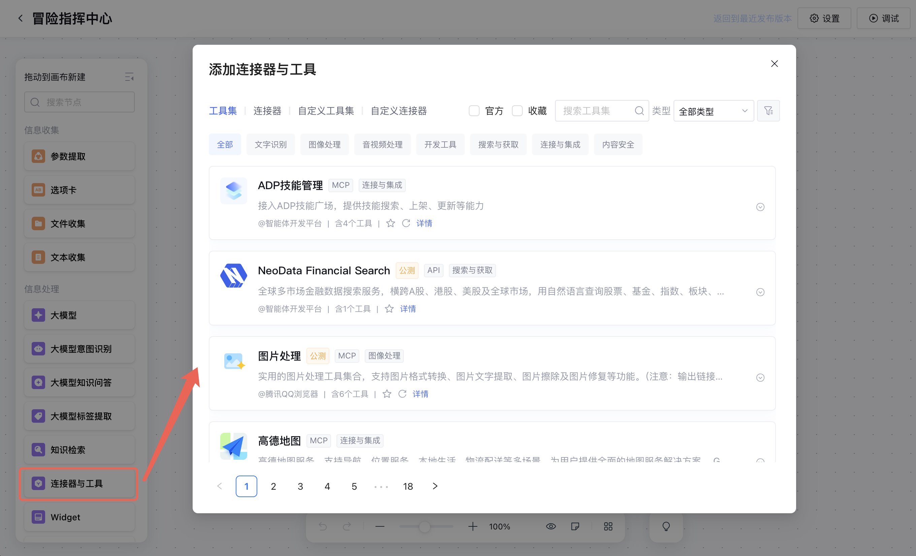This screenshot has width=916, height=556.
Task: Click the 图片处理 picture icon
Action: pos(233,361)
